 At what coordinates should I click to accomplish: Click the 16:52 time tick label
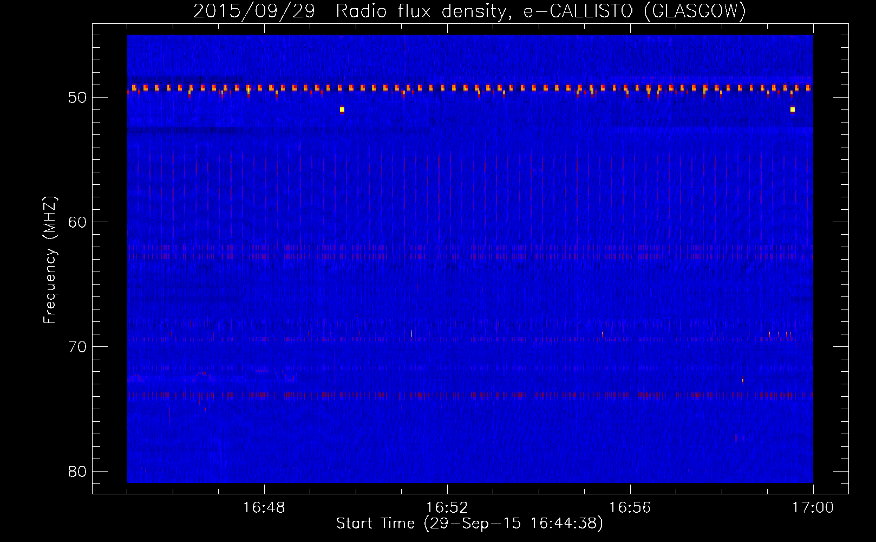447,508
